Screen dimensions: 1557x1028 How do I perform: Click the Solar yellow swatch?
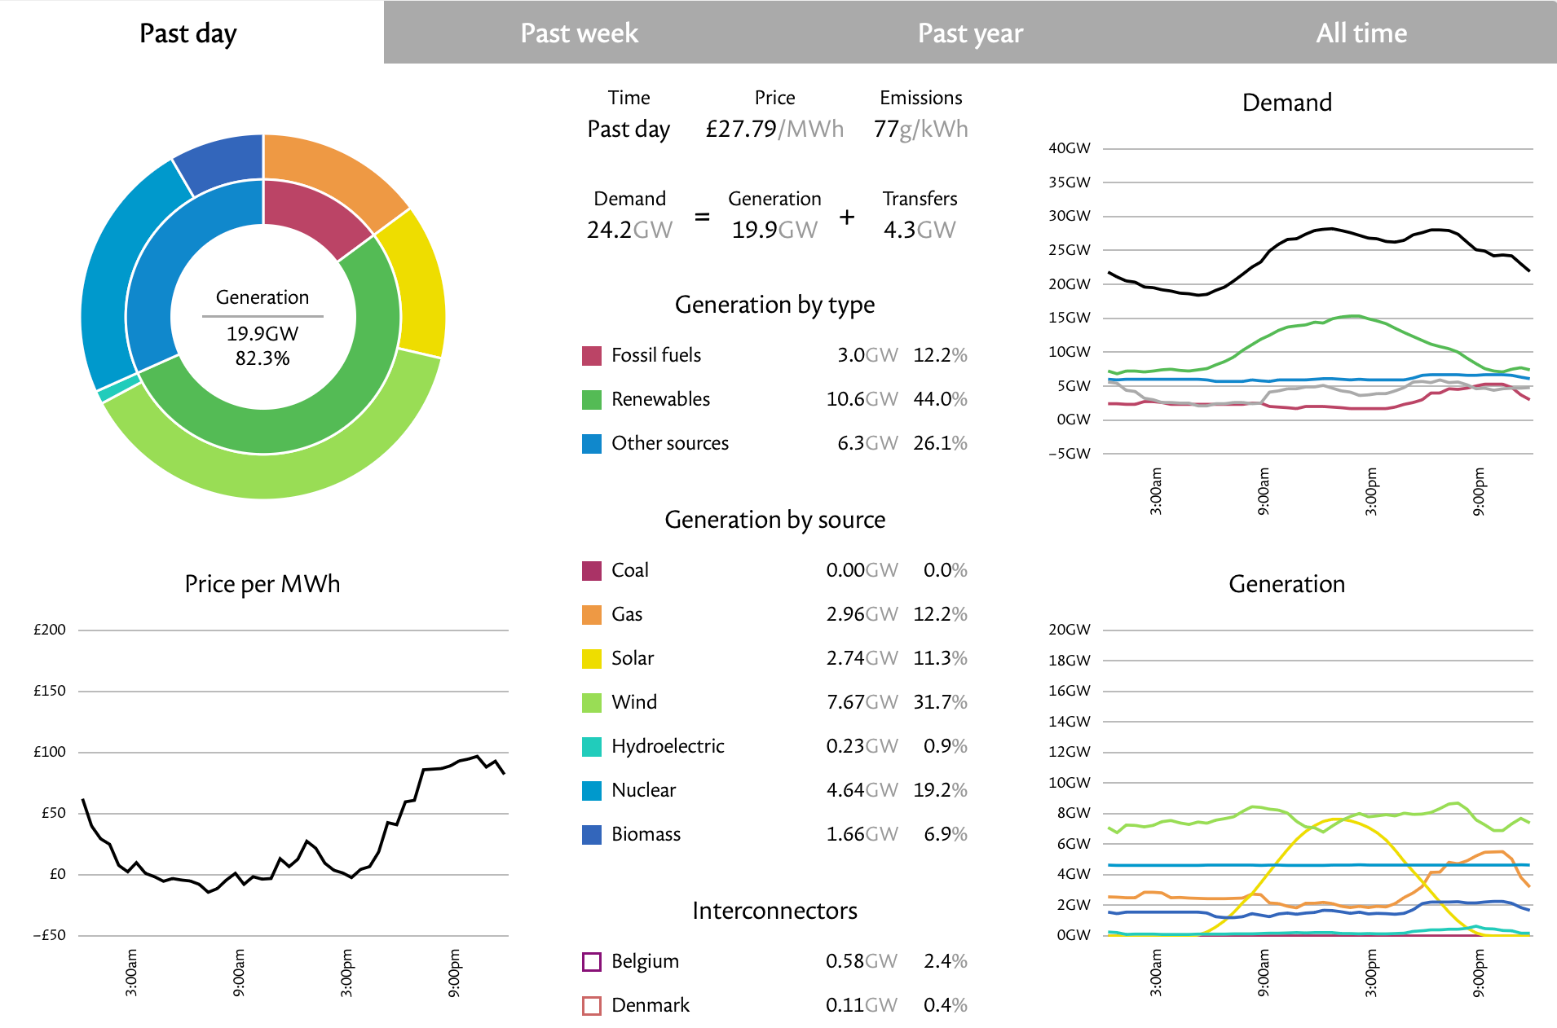(x=592, y=658)
